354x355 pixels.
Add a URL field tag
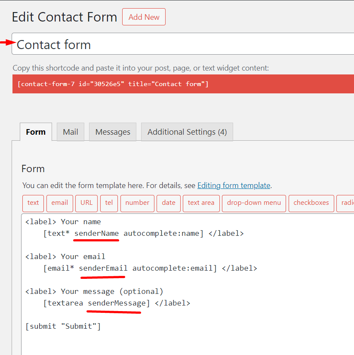coord(86,203)
